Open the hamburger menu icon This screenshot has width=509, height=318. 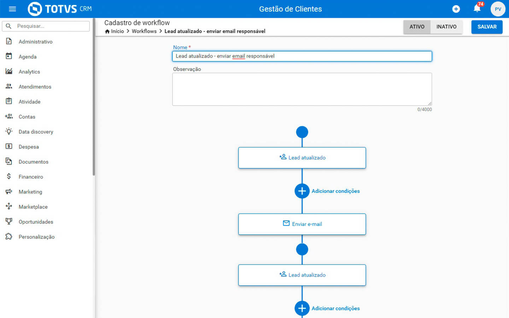coord(12,9)
